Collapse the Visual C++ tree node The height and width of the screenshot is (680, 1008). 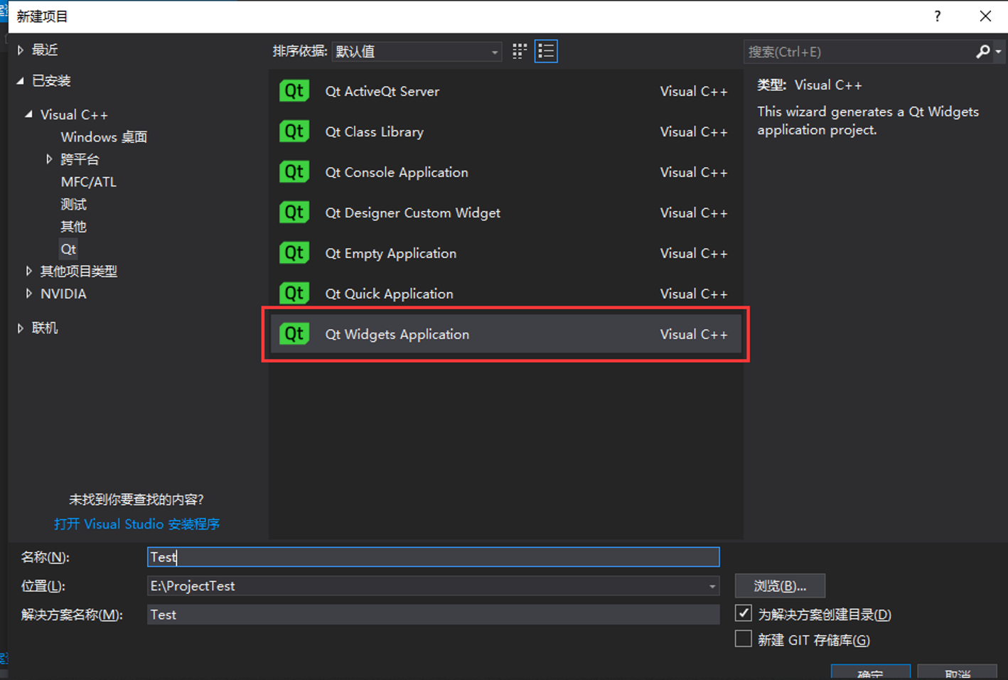[x=29, y=114]
